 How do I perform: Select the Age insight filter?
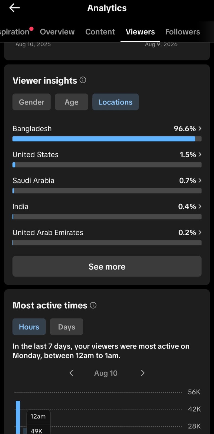pyautogui.click(x=72, y=102)
